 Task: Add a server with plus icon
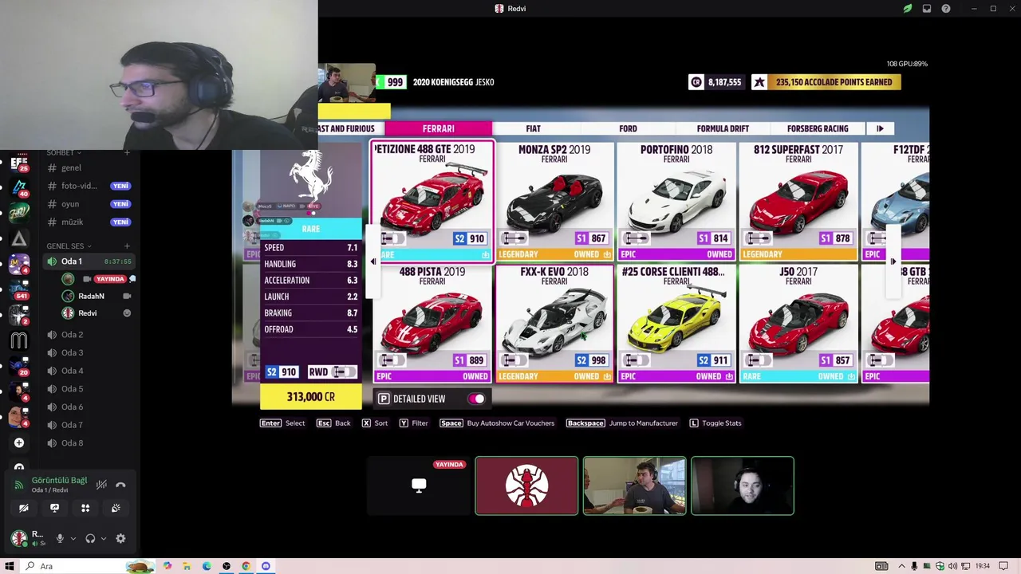click(19, 442)
